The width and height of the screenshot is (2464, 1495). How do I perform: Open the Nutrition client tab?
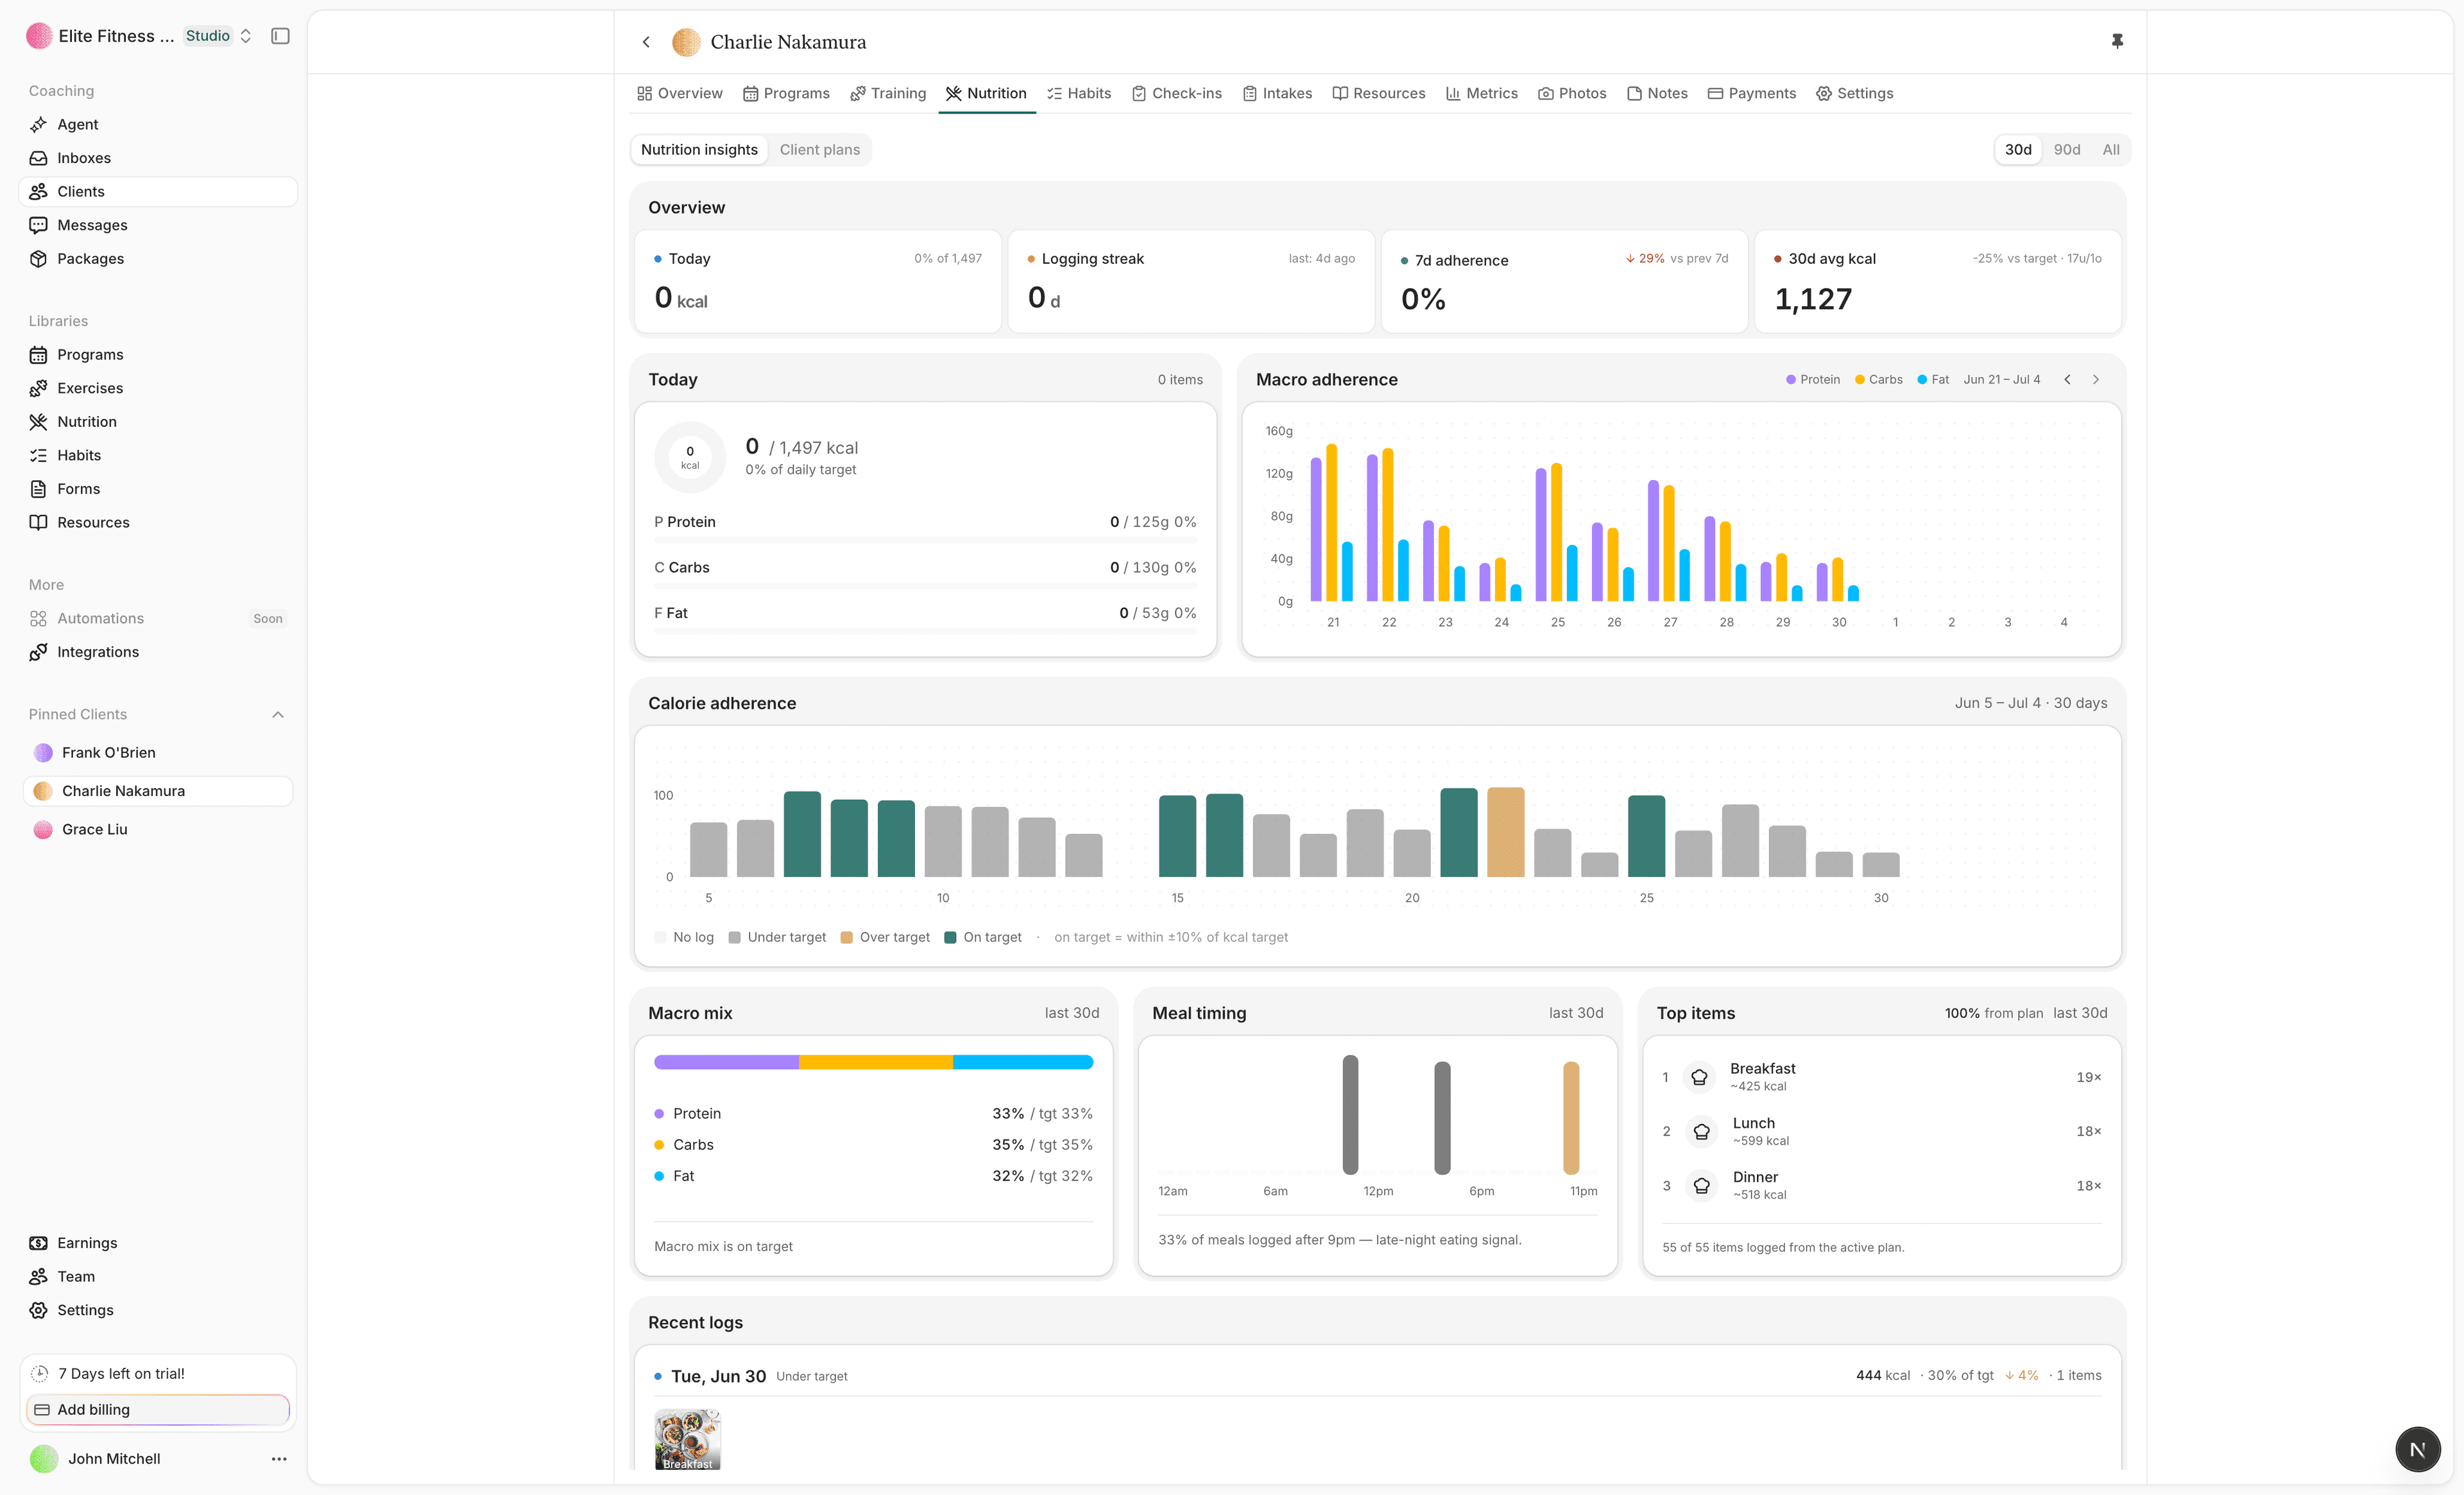click(986, 93)
